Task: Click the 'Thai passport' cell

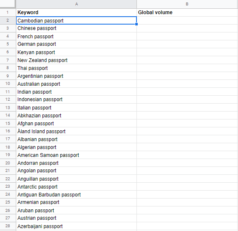Action: pyautogui.click(x=76, y=68)
